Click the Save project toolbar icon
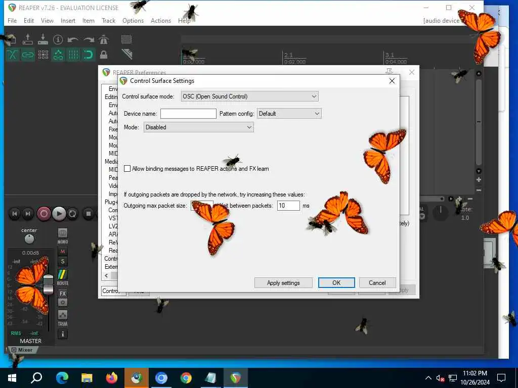Image resolution: width=518 pixels, height=388 pixels. [x=43, y=39]
